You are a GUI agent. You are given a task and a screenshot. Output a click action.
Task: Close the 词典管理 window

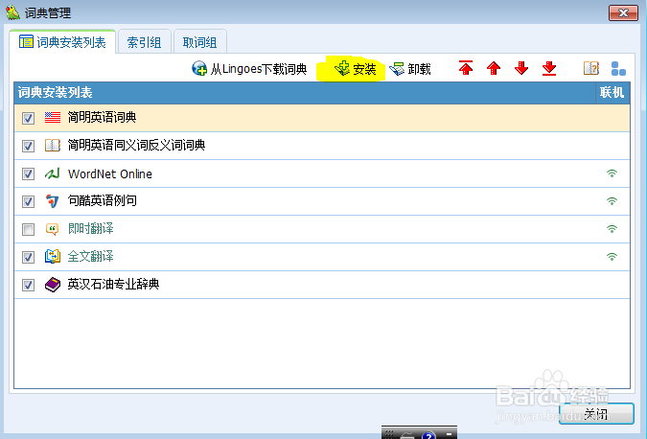(623, 12)
